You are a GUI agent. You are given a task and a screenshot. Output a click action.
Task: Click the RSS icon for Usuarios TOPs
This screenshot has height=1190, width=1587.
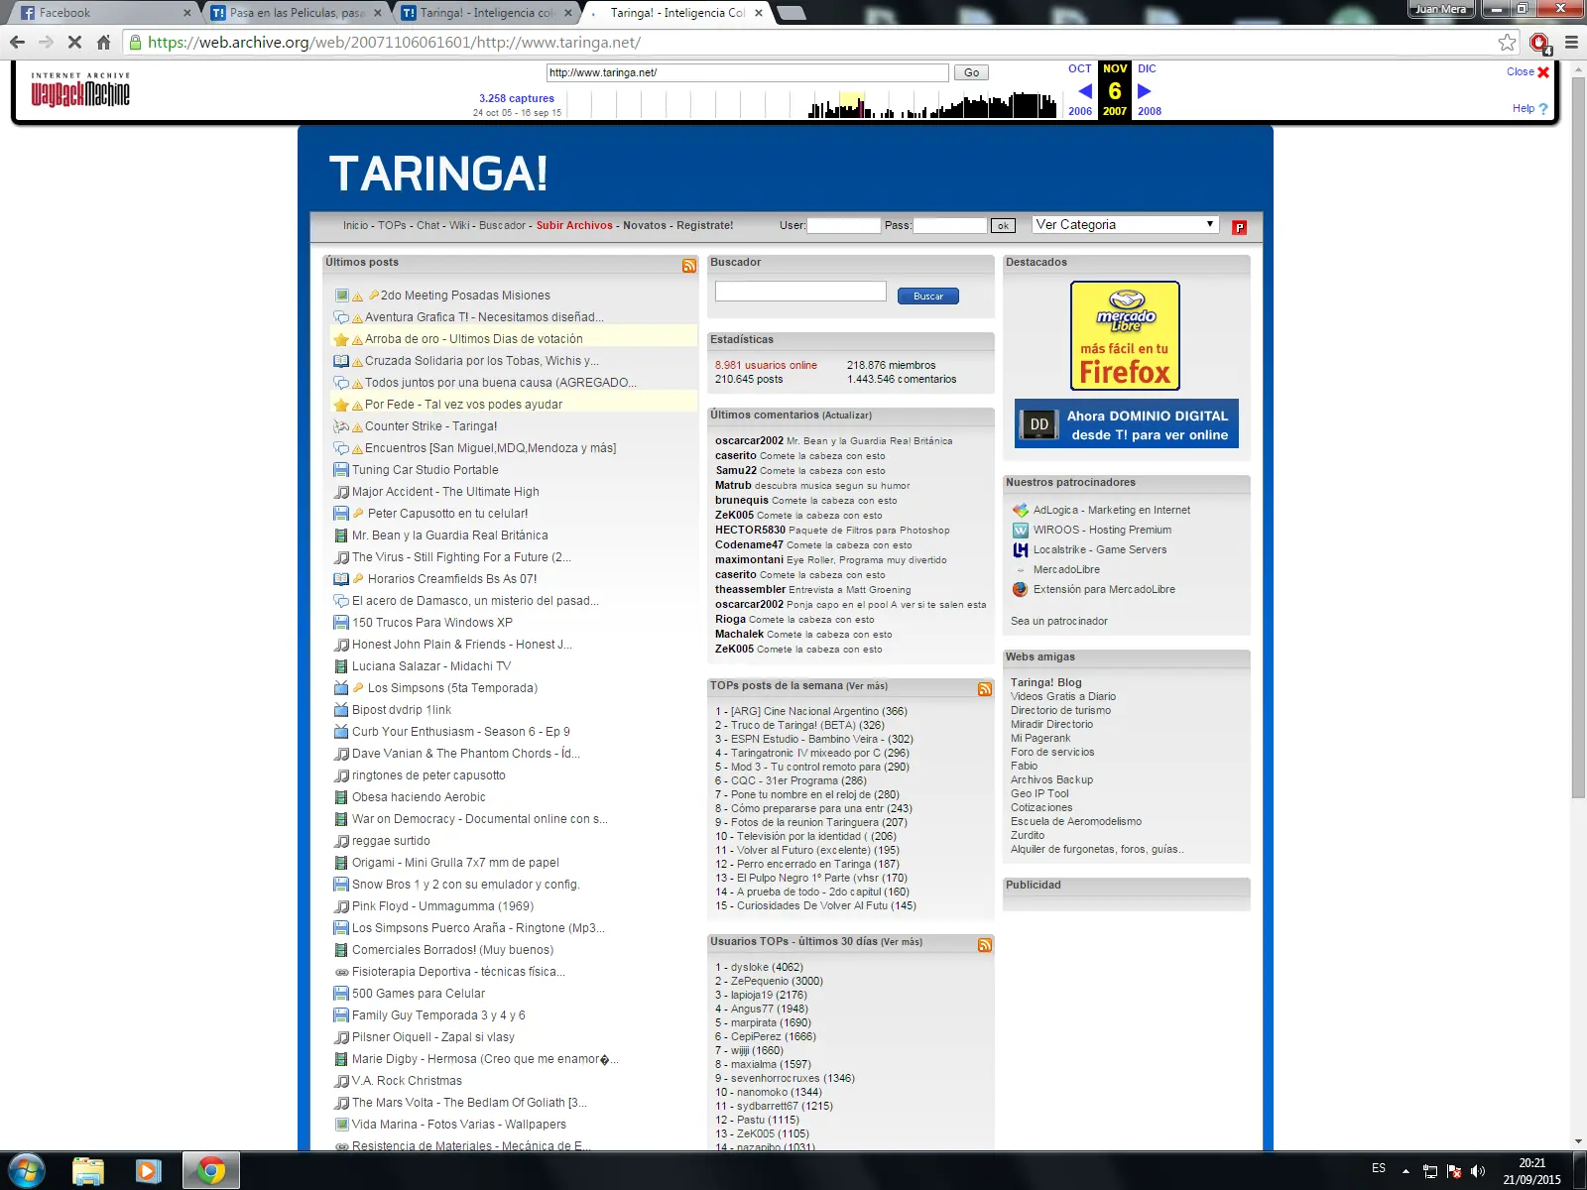tap(985, 945)
